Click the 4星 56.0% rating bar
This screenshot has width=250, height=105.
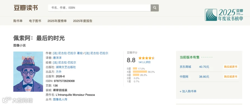pos(140,72)
